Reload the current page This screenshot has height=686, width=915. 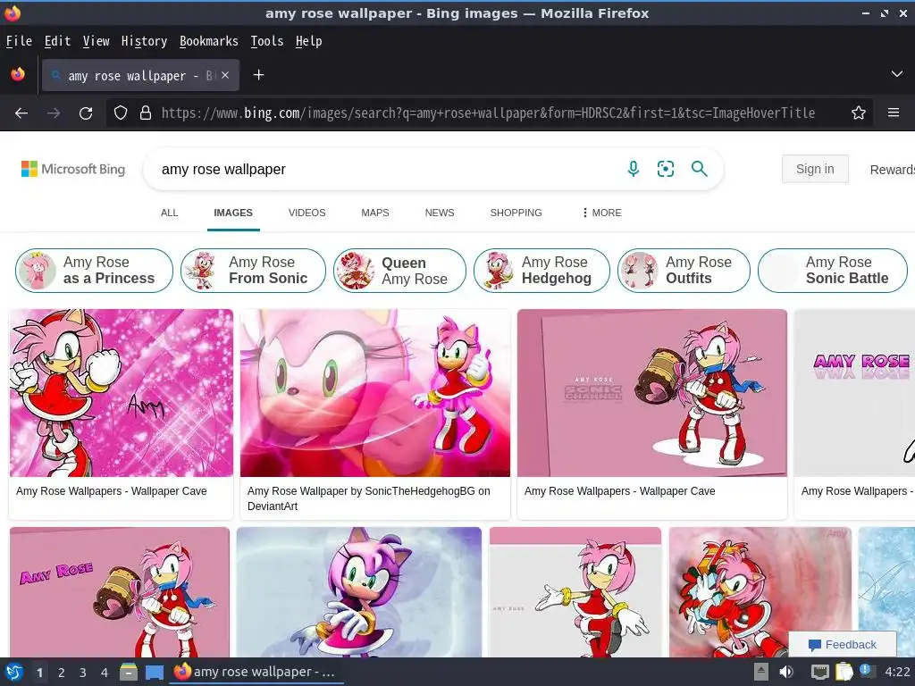click(86, 113)
